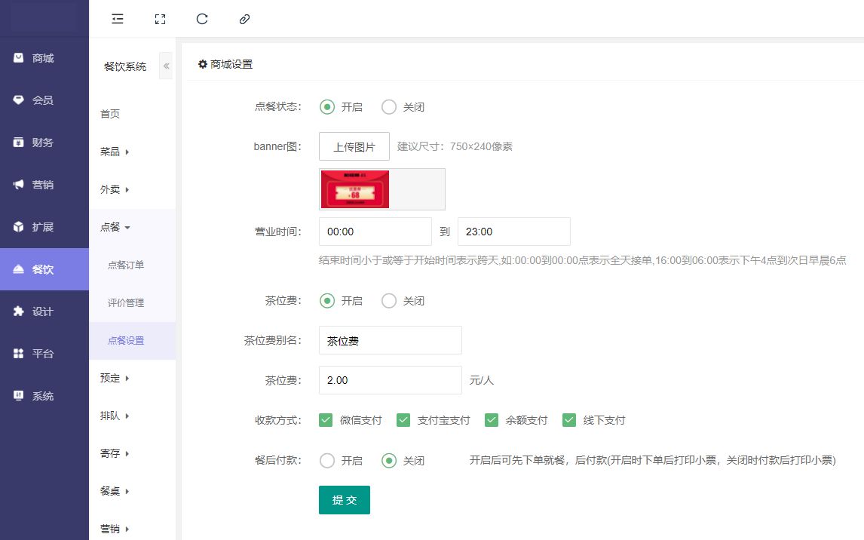Toggle fullscreen with the expand icon
The width and height of the screenshot is (864, 540).
click(x=160, y=19)
